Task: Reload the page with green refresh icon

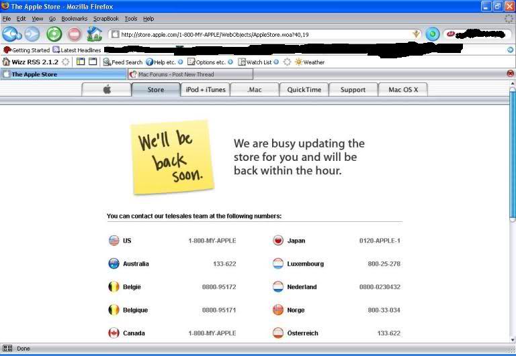Action: click(54, 34)
